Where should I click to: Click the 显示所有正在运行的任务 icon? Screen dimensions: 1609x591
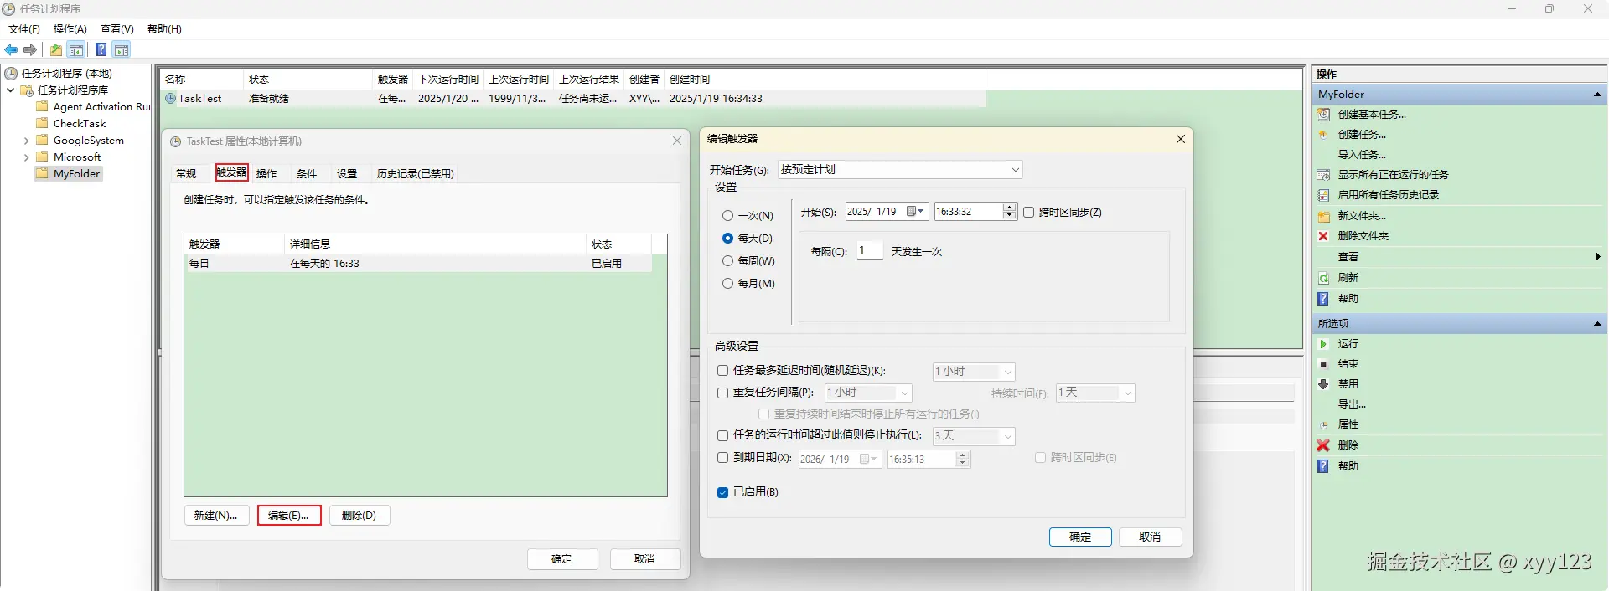[1324, 175]
